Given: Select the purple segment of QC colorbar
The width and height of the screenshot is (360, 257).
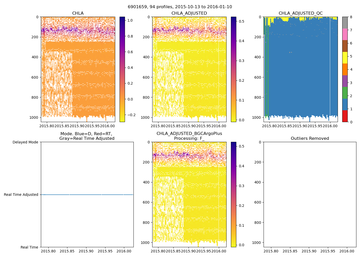Looking at the screenshot, I should click(345, 81).
